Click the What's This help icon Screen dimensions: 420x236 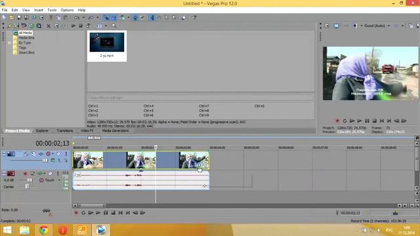coord(194,18)
